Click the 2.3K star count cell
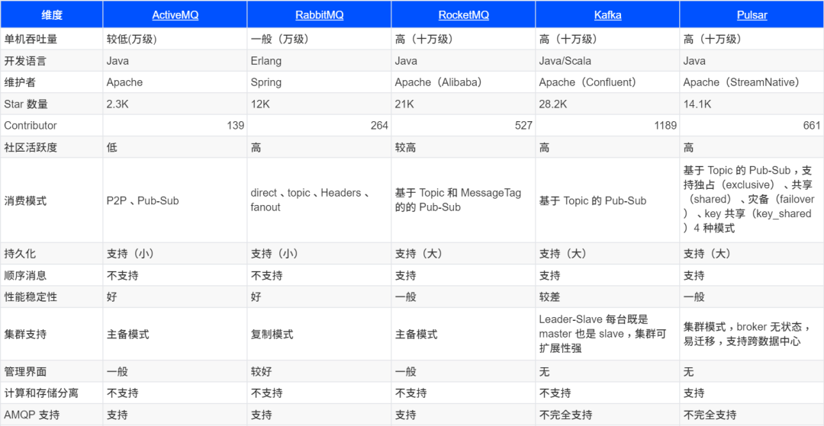This screenshot has width=824, height=426. 175,104
